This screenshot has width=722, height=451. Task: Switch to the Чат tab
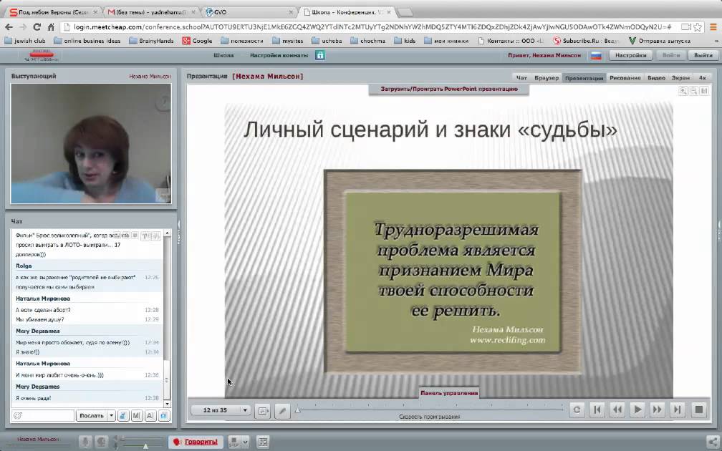click(521, 78)
